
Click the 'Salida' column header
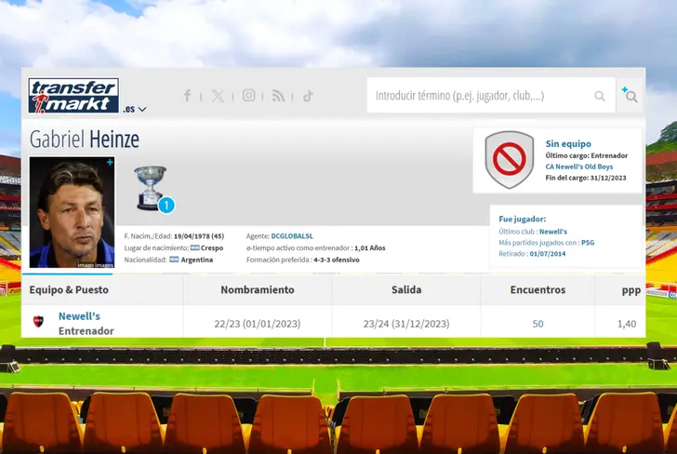click(406, 290)
